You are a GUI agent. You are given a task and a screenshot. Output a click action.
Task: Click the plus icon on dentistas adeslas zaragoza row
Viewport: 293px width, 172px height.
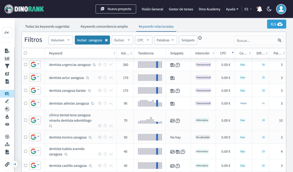pyautogui.click(x=100, y=104)
